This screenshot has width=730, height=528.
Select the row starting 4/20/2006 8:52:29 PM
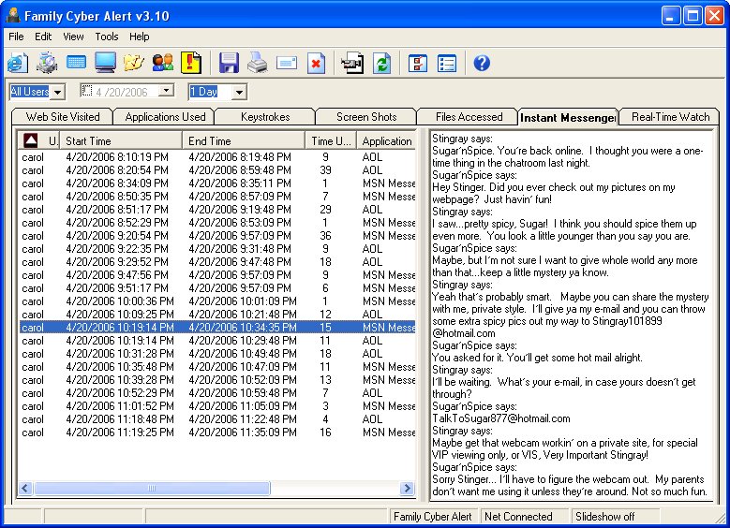pyautogui.click(x=217, y=223)
